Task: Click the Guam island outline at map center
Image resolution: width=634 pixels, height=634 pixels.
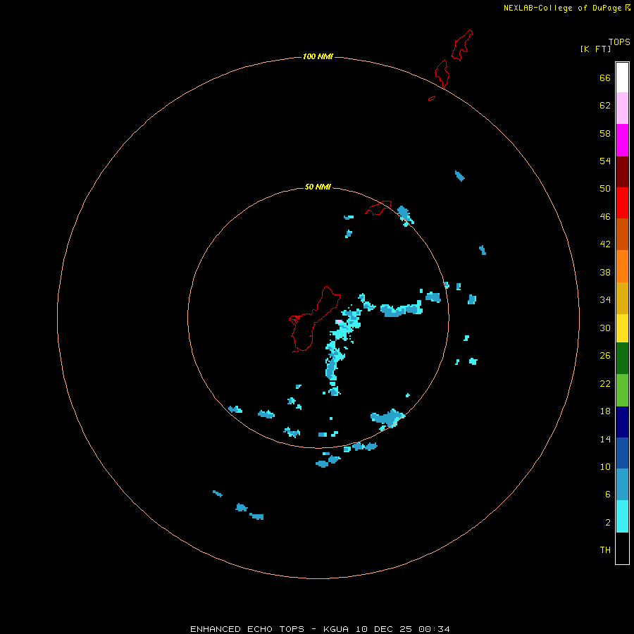Action: (313, 319)
